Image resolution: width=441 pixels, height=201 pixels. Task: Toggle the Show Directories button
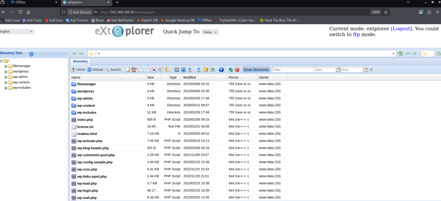pos(256,70)
